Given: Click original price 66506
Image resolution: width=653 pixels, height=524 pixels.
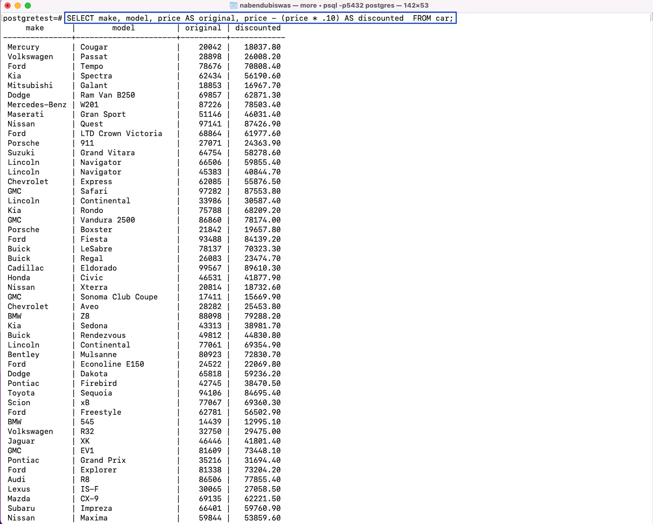Looking at the screenshot, I should click(210, 162).
